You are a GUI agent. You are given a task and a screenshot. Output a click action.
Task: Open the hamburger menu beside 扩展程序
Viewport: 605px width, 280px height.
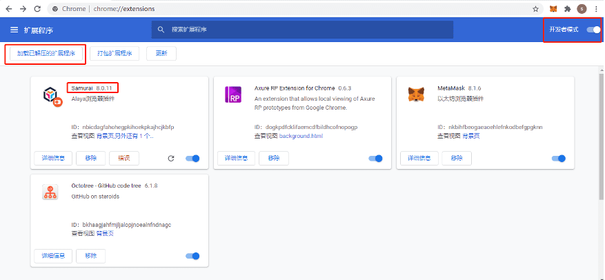point(14,30)
